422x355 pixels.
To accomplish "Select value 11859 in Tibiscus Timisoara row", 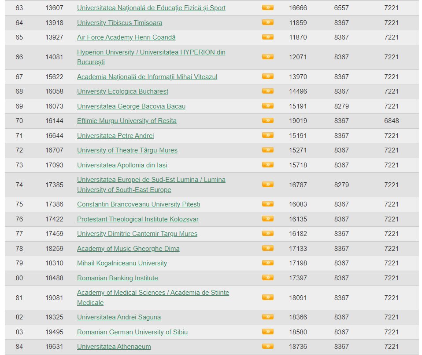I will (x=298, y=23).
